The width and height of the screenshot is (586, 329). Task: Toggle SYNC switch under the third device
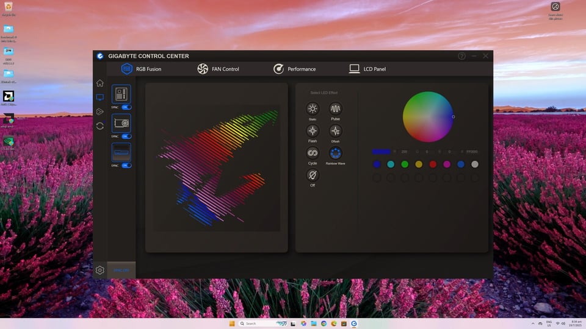[x=126, y=165]
